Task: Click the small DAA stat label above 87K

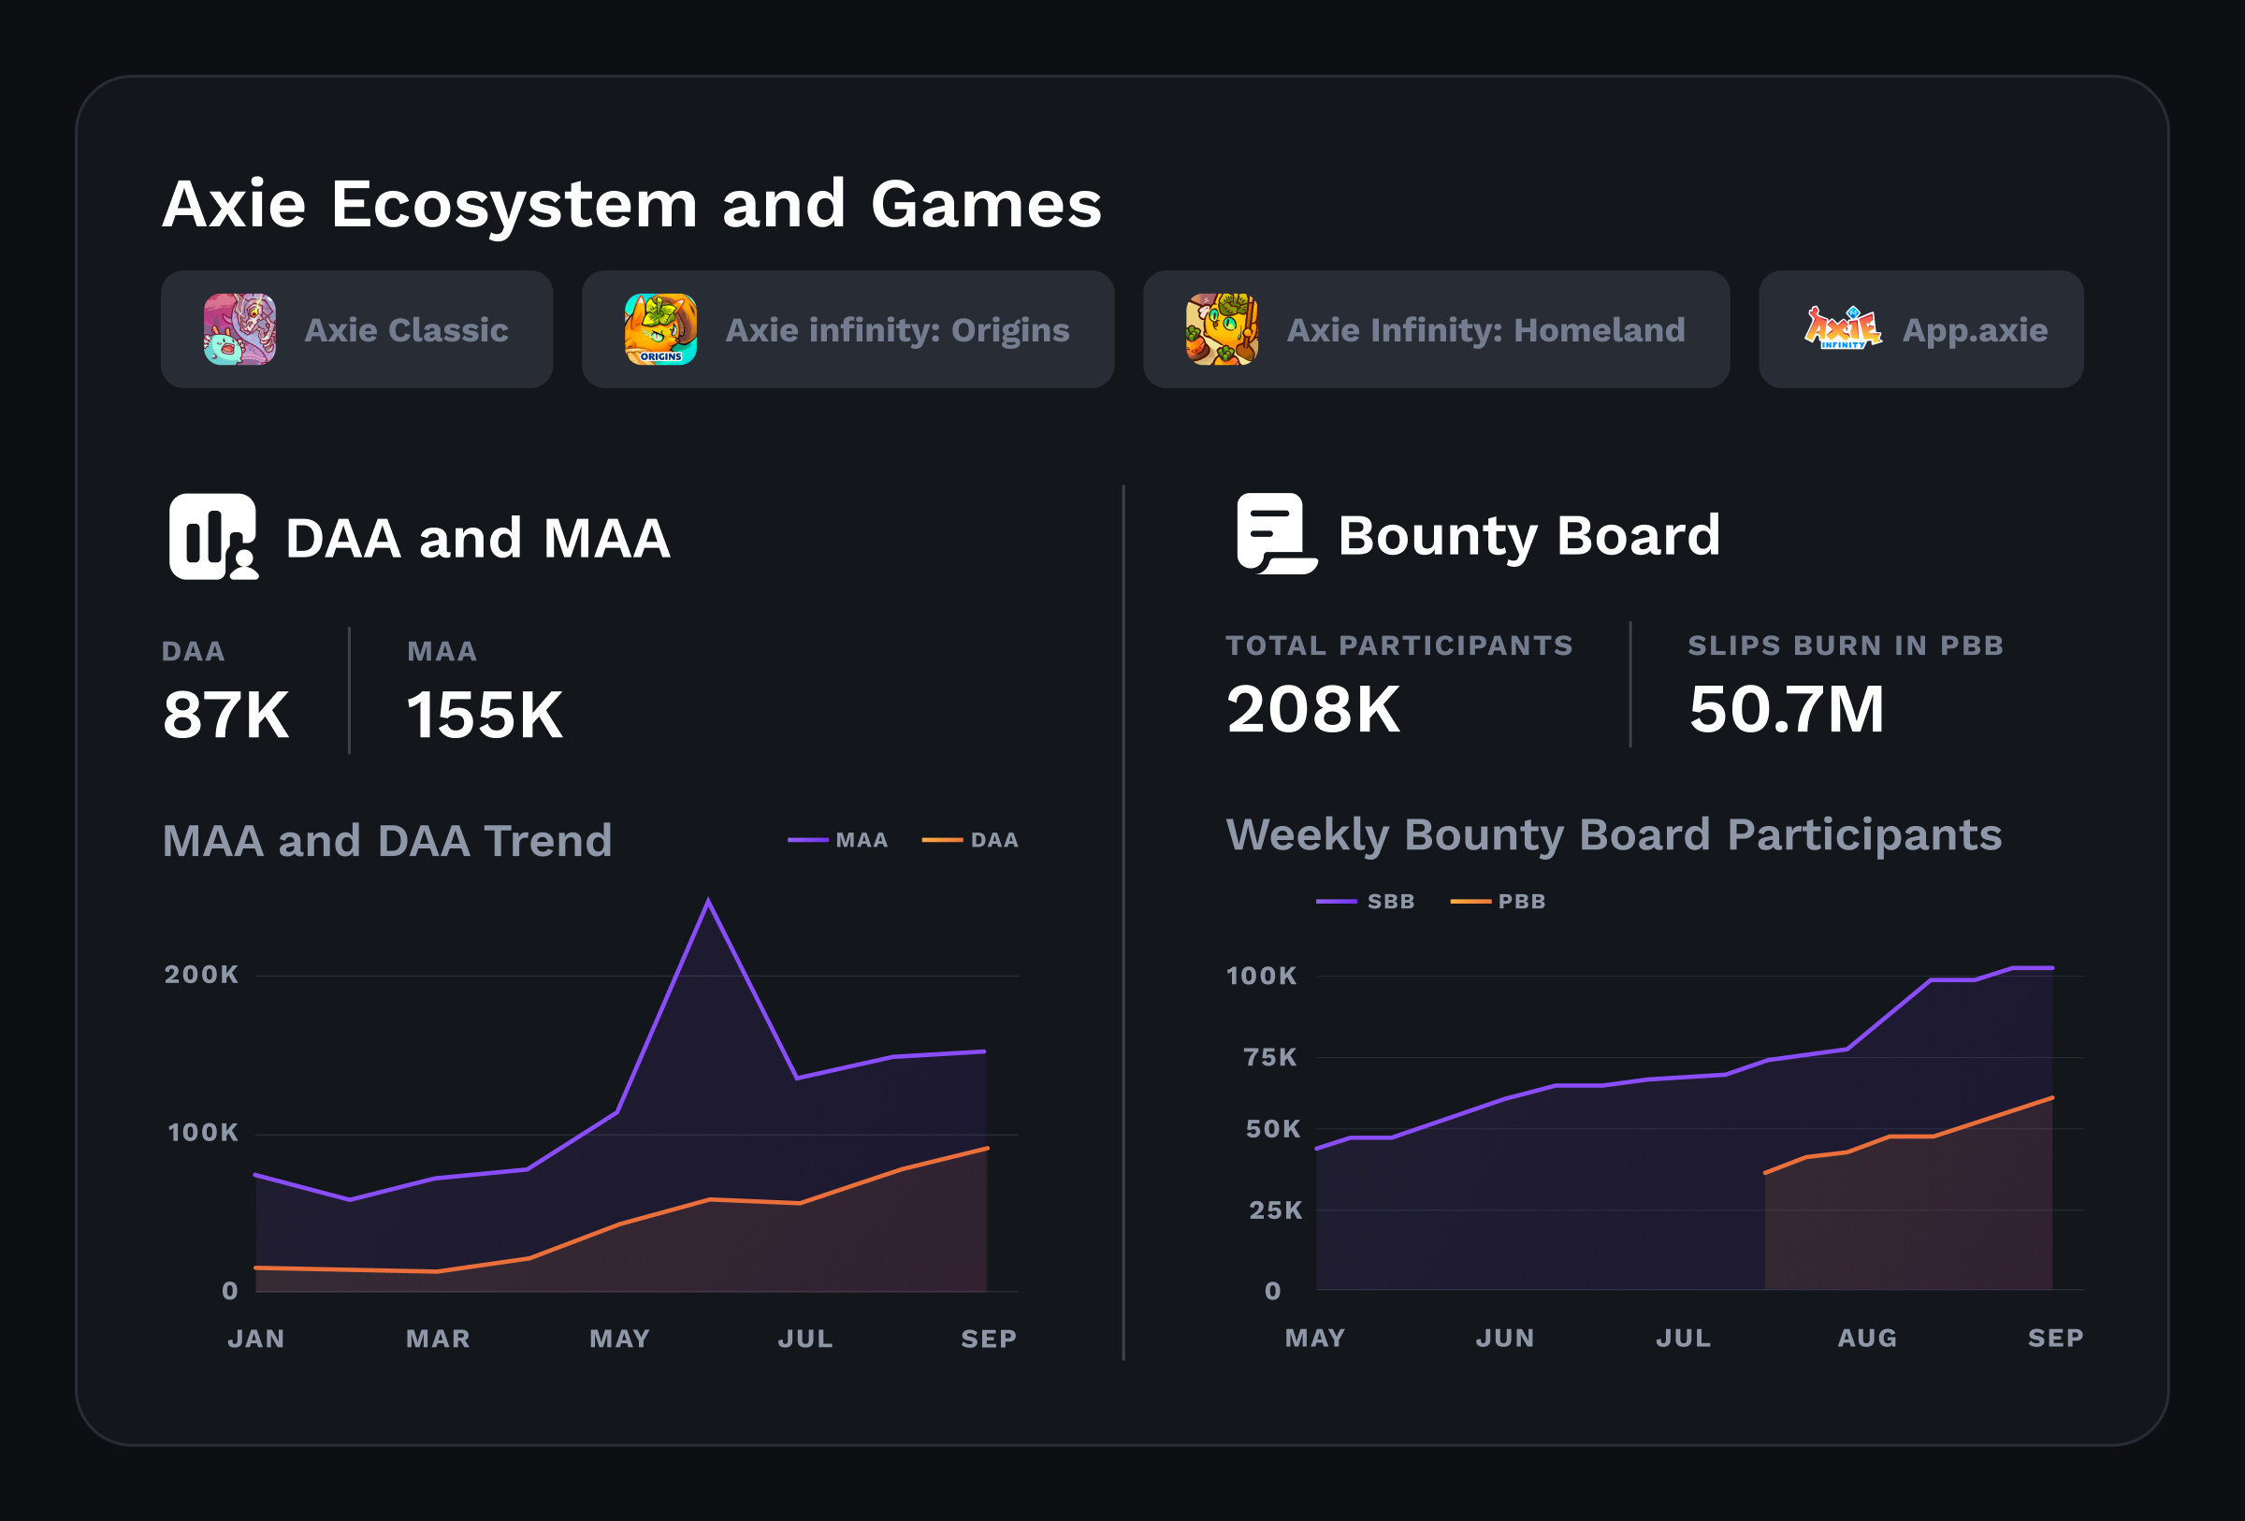Action: (x=194, y=652)
